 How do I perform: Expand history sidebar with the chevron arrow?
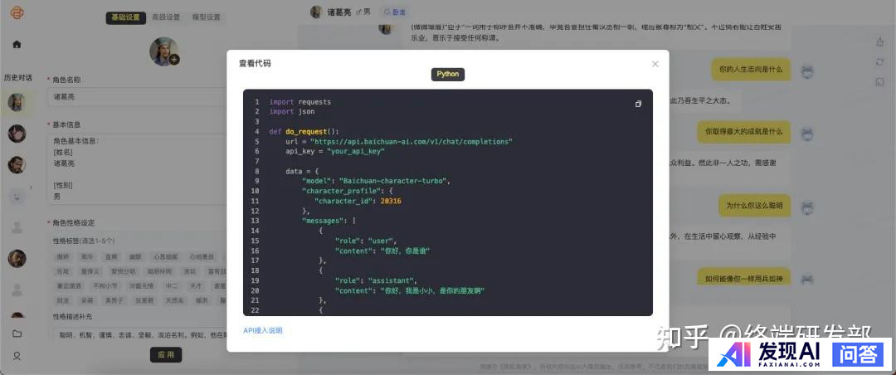31,188
